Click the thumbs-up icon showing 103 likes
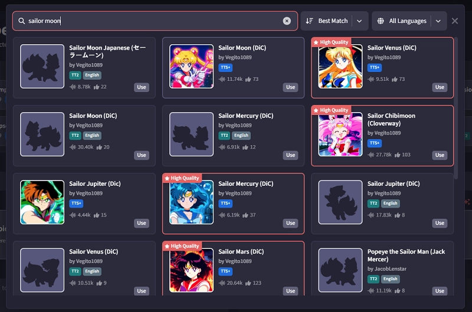The image size is (472, 312). pyautogui.click(x=397, y=155)
